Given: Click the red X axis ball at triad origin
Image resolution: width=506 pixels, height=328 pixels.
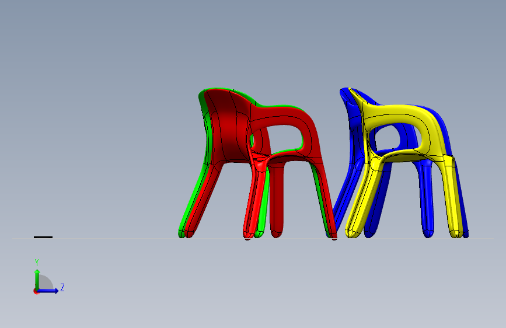Looking at the screenshot, I should pyautogui.click(x=36, y=291).
